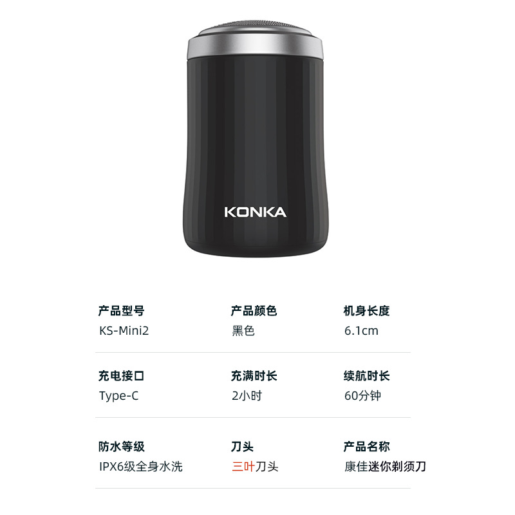Click the IPX6级全身水洗 value
Image resolution: width=515 pixels, height=515 pixels.
tap(140, 467)
